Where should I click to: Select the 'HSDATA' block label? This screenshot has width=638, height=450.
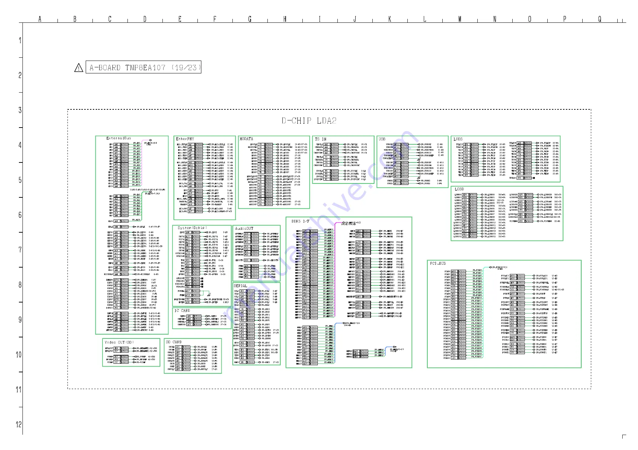[x=247, y=139]
